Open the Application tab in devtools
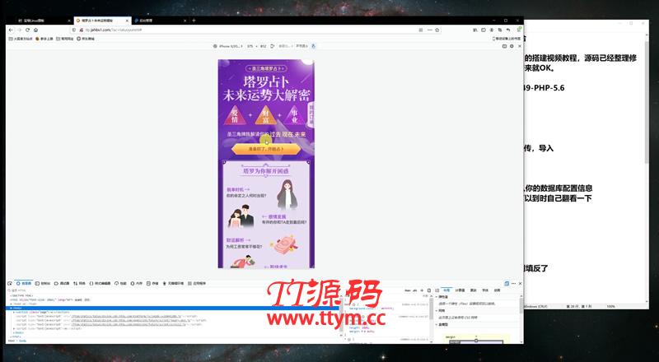 click(x=197, y=284)
